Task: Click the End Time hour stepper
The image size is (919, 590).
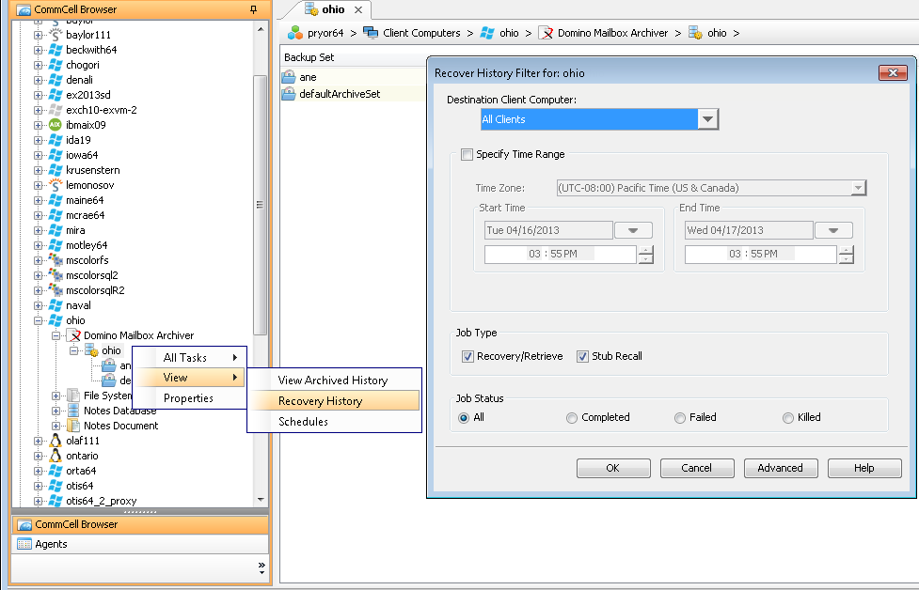Action: 847,255
